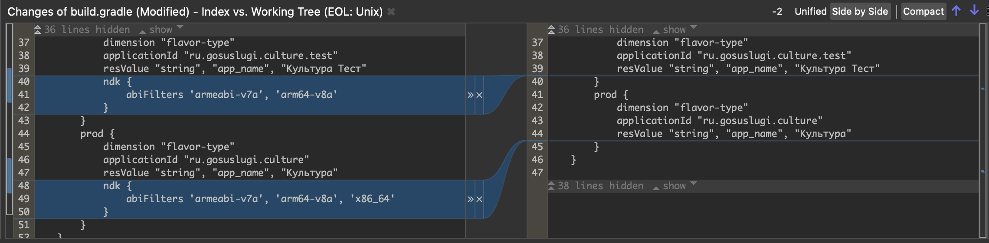This screenshot has height=243, width=989.
Task: Click line number 47 in right pane
Action: [x=537, y=173]
